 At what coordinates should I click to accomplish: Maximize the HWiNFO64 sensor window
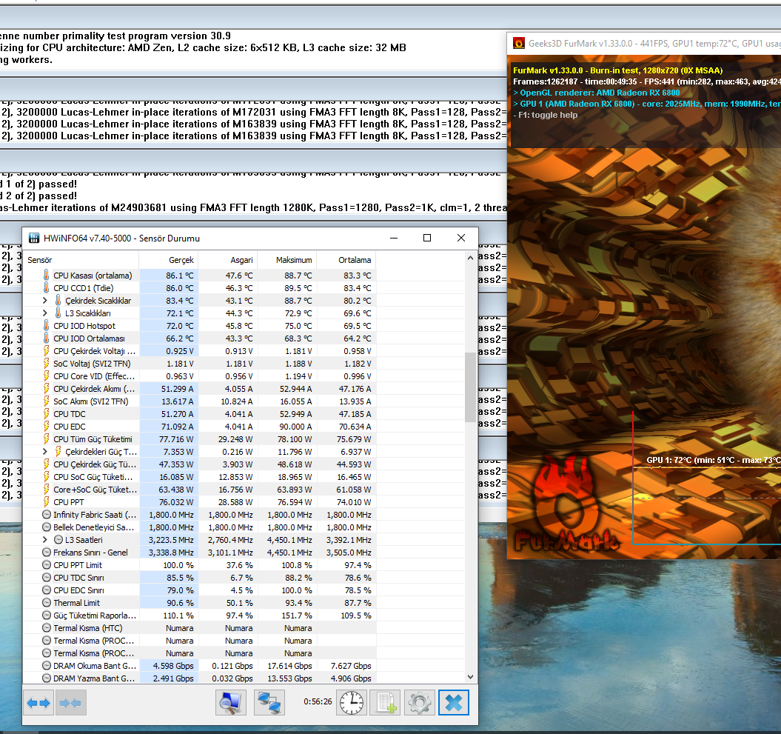pos(427,238)
